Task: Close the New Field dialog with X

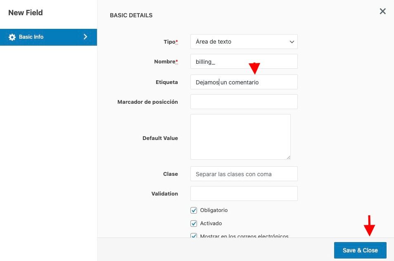Action: pyautogui.click(x=383, y=11)
